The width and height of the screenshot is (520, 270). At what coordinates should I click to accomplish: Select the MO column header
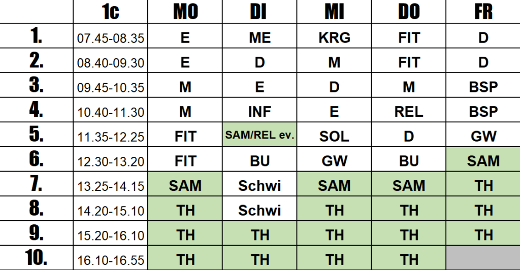click(x=185, y=12)
